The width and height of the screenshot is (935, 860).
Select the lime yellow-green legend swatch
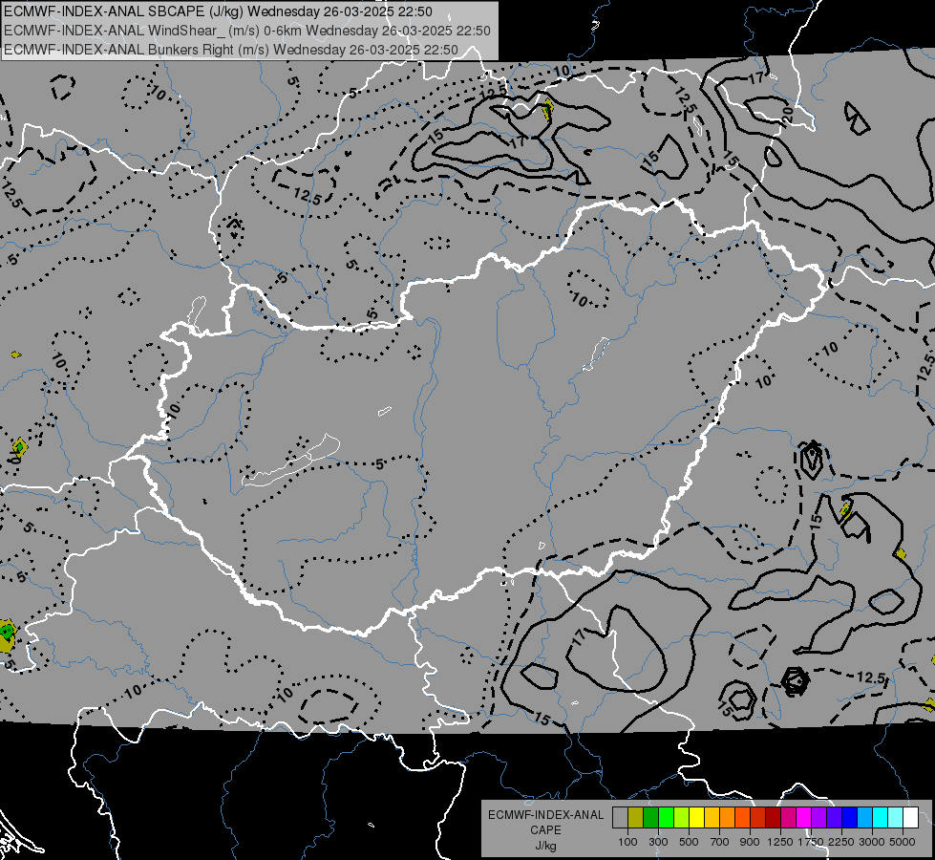682,818
